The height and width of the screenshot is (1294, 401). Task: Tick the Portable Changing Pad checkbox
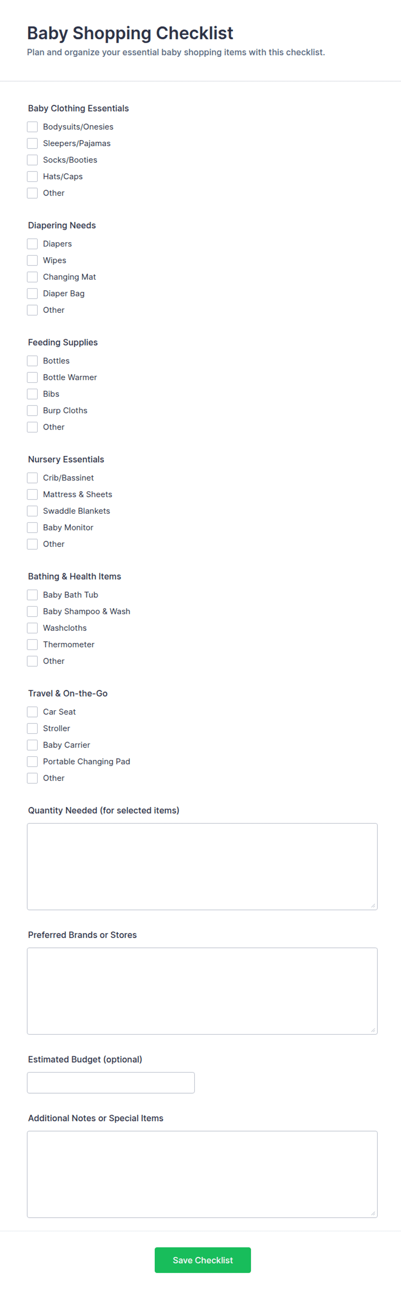32,761
